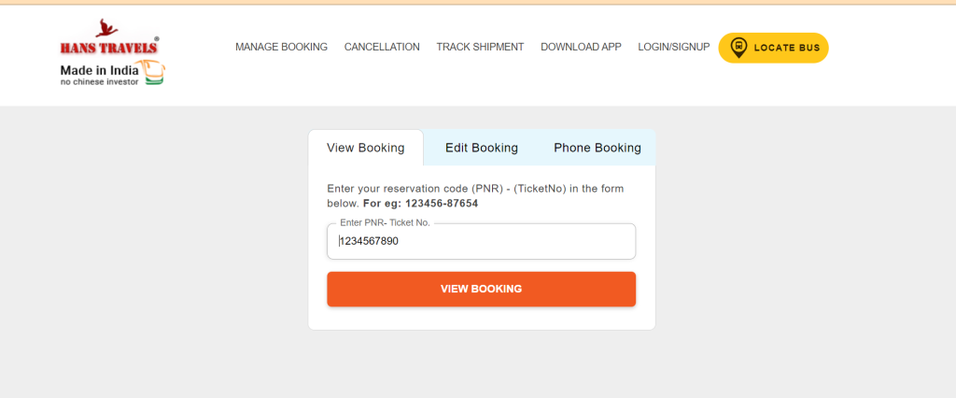
Task: Focus the PNR ticket number input field
Action: (482, 241)
